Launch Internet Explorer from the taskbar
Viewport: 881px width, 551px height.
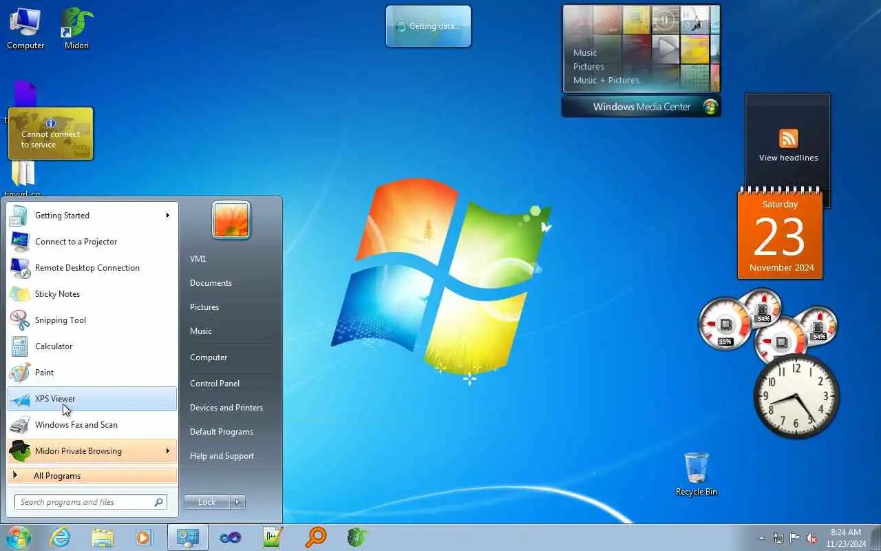(61, 537)
